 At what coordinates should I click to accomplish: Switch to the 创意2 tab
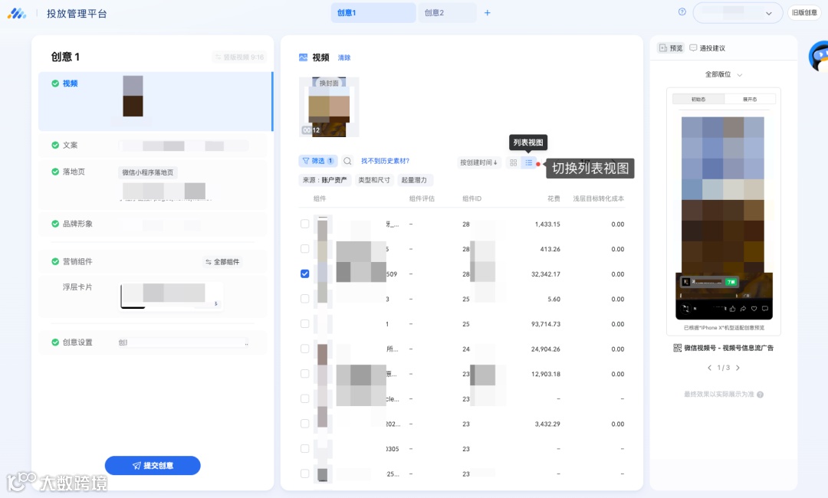[x=447, y=13]
